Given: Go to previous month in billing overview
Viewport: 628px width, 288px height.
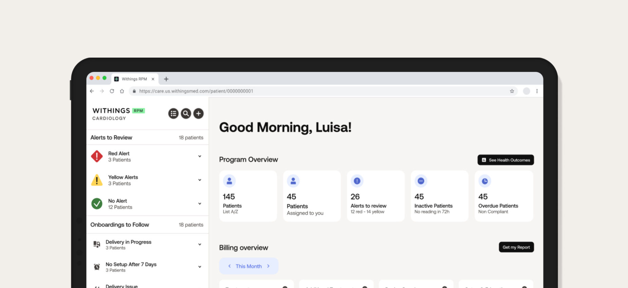Looking at the screenshot, I should 229,266.
